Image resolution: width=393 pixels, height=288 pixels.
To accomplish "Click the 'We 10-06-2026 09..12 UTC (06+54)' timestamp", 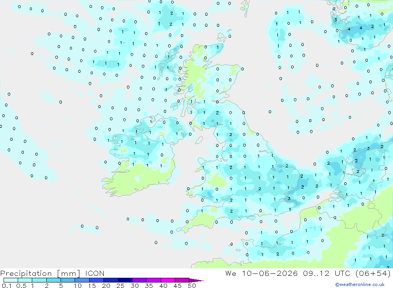I will pos(308,273).
